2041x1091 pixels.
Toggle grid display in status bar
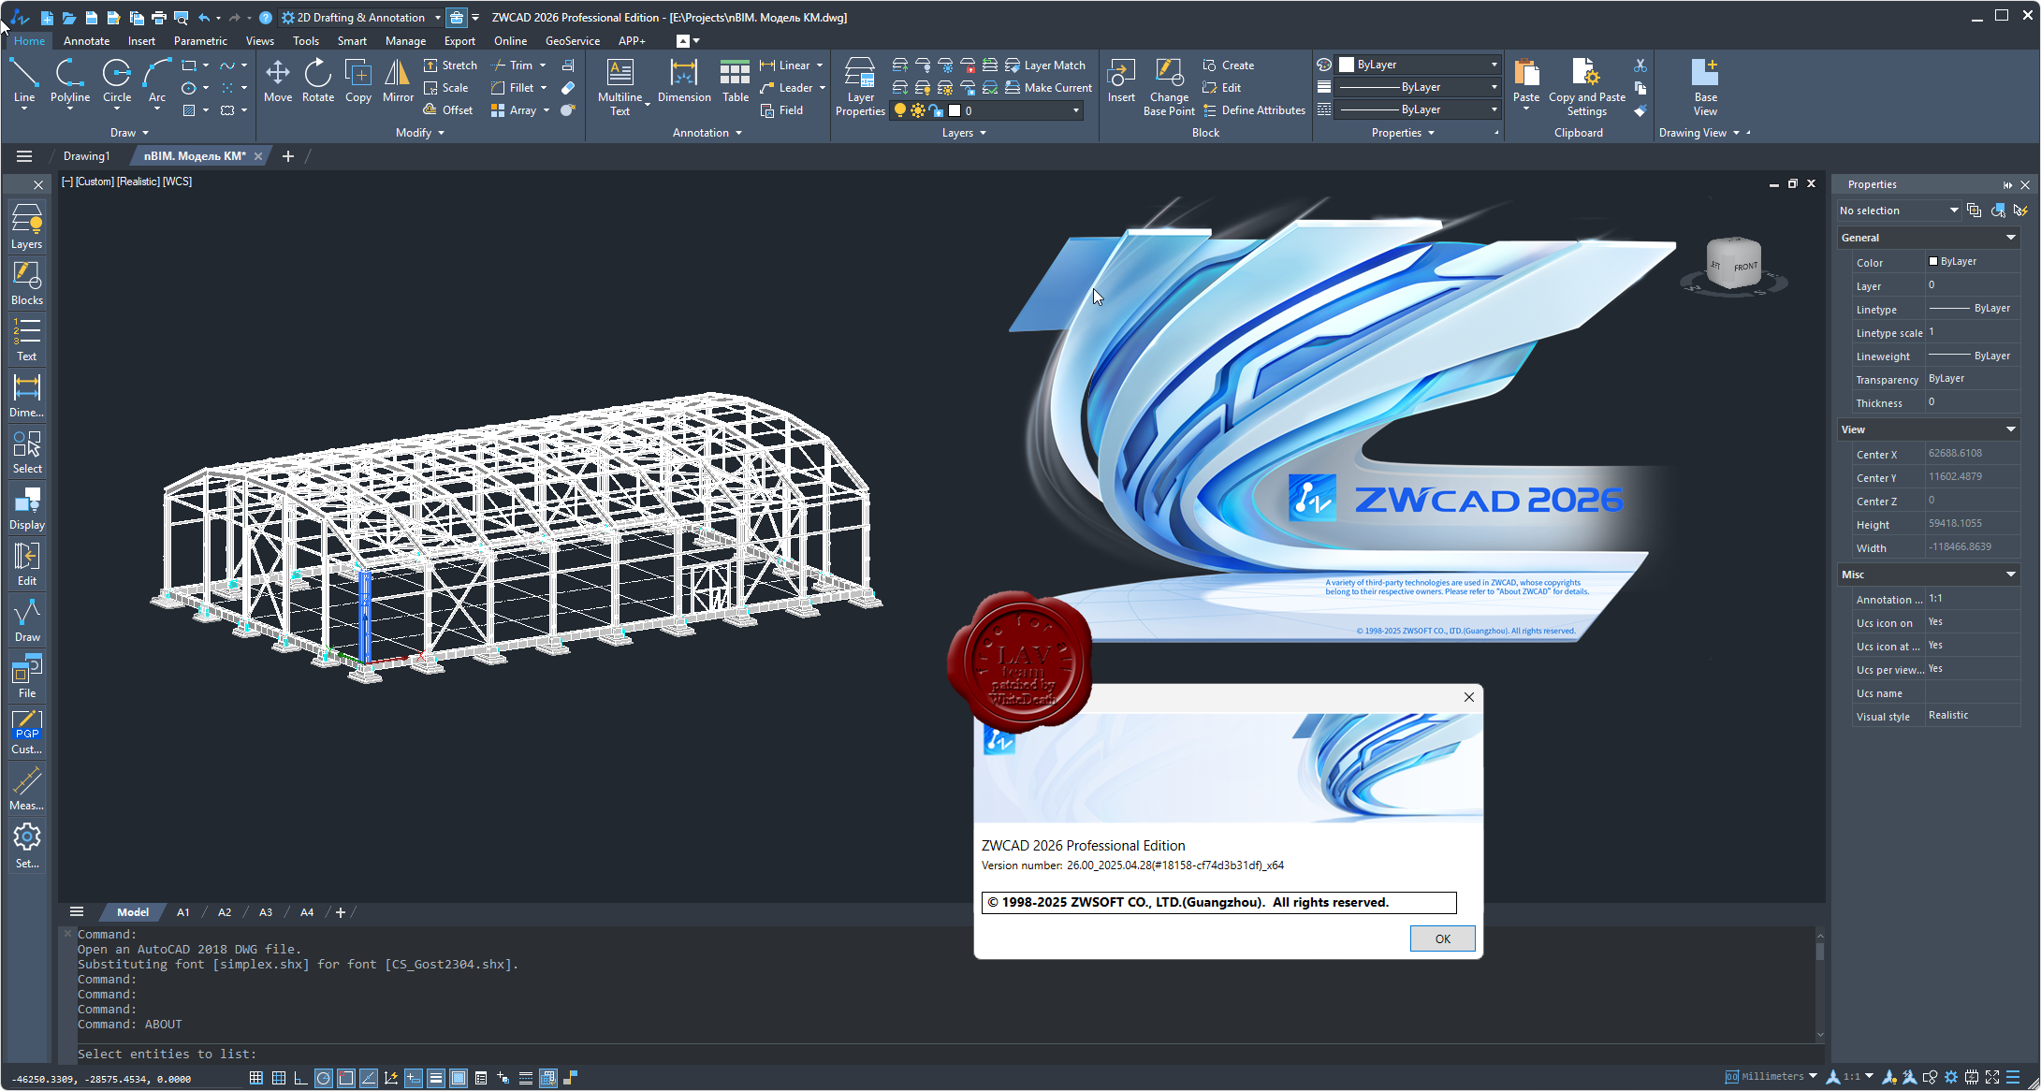point(278,1078)
